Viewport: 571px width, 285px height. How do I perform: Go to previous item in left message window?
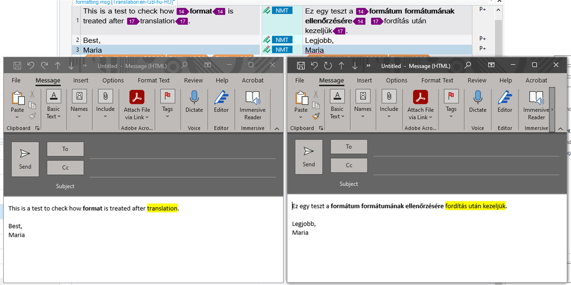click(58, 66)
